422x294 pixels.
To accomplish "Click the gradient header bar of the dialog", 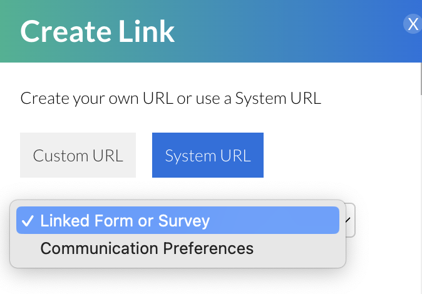I will point(282,31).
